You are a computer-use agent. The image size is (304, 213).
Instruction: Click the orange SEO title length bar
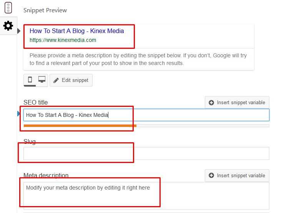coord(80,125)
